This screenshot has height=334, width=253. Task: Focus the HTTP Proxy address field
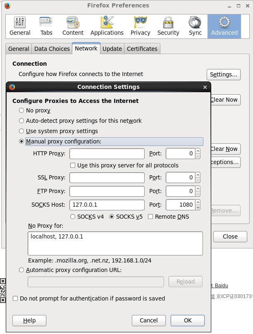click(107, 154)
